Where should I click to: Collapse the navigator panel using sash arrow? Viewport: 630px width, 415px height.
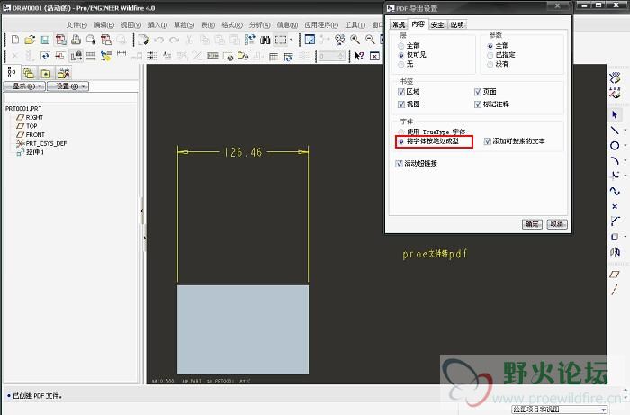142,211
